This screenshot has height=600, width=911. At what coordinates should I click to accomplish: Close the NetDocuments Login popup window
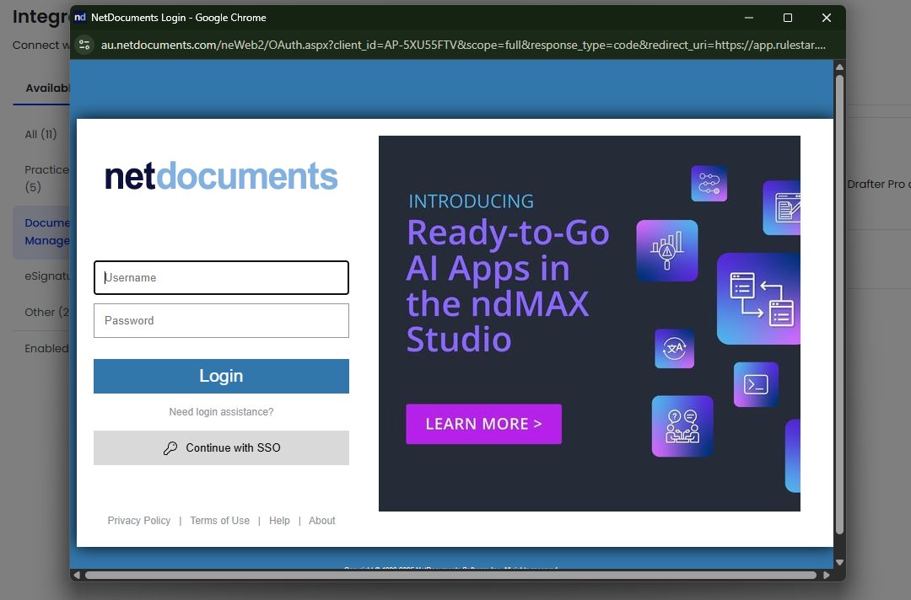tap(827, 18)
